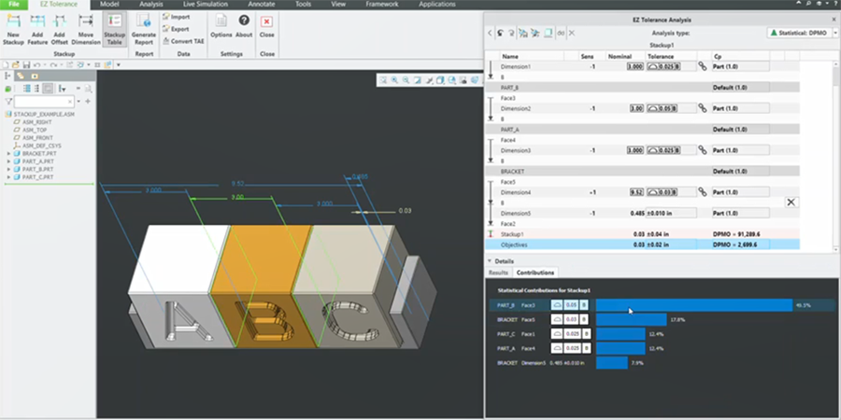The width and height of the screenshot is (841, 420).
Task: Expand the BRACKET.PRT tree node
Action: 8,153
